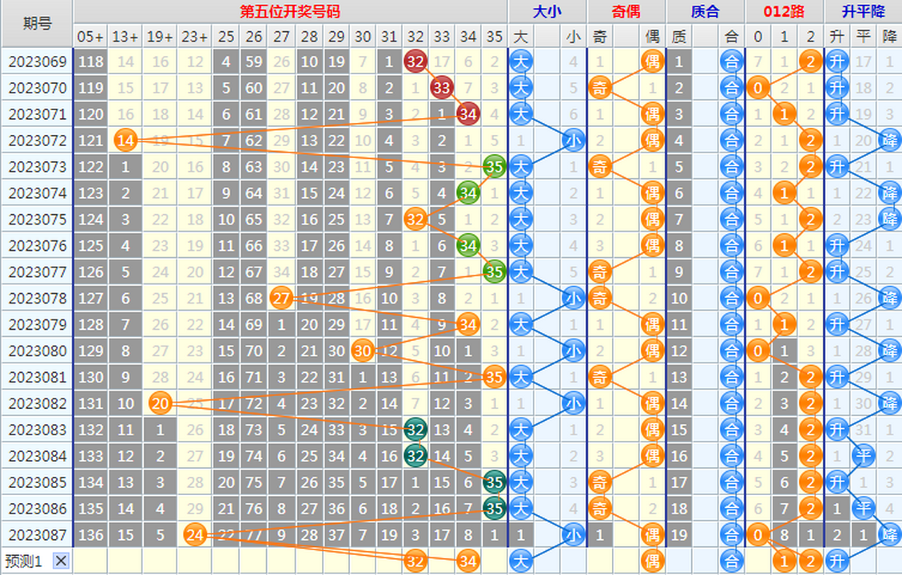Click red ball 34 in row 2023071
This screenshot has height=575, width=902.
[467, 114]
